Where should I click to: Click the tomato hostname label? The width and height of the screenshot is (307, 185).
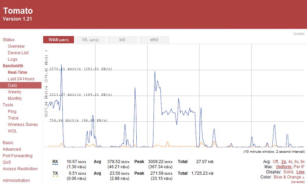(299, 34)
